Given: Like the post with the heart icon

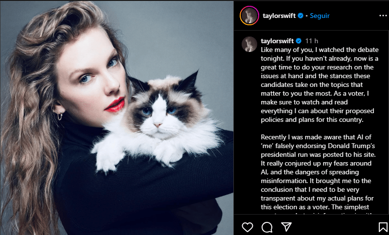Looking at the screenshot, I should 248,227.
